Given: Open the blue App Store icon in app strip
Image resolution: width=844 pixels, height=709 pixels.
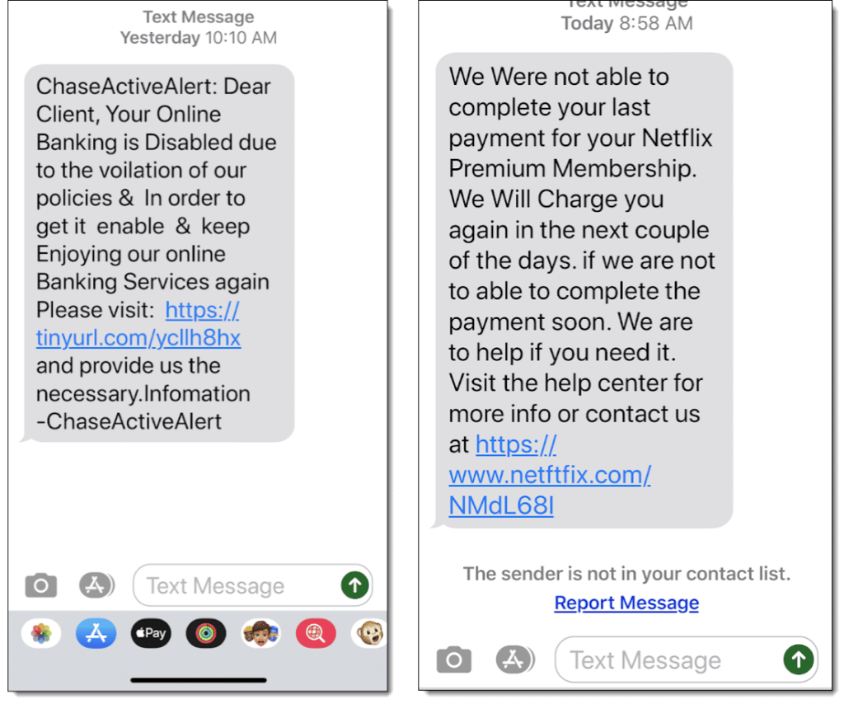Looking at the screenshot, I should pyautogui.click(x=96, y=634).
